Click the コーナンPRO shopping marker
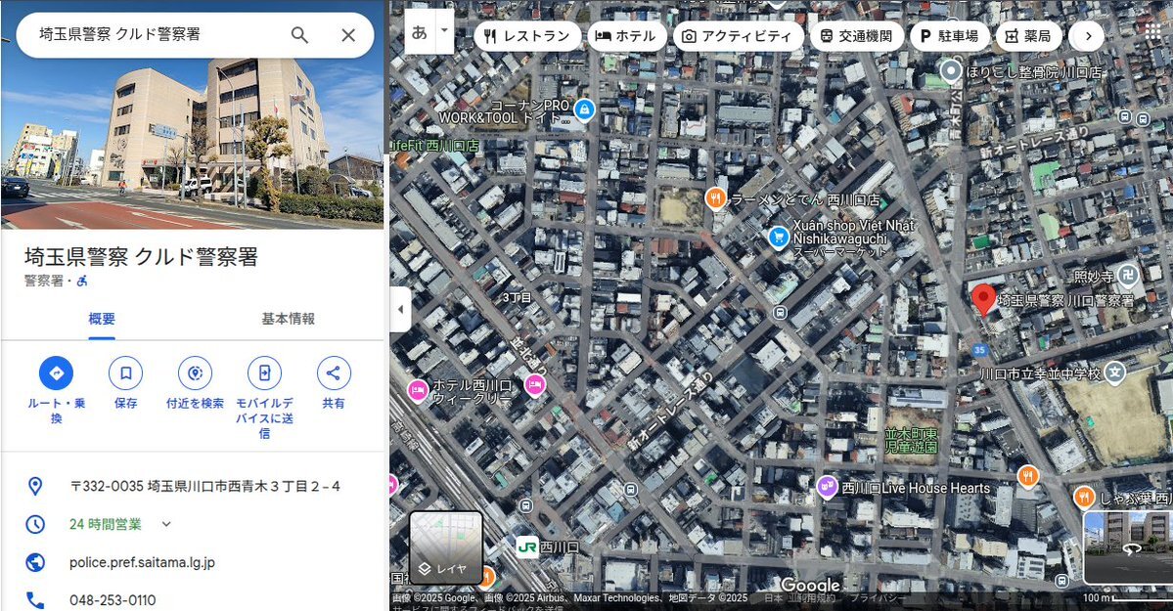The height and width of the screenshot is (611, 1173). [584, 109]
